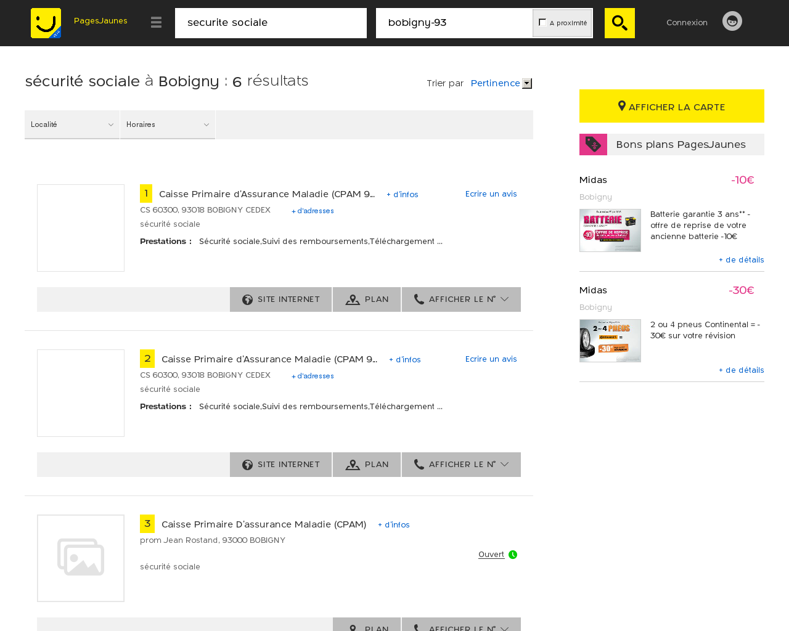Click the Bons plans tag icon
This screenshot has height=631, width=789.
[593, 144]
